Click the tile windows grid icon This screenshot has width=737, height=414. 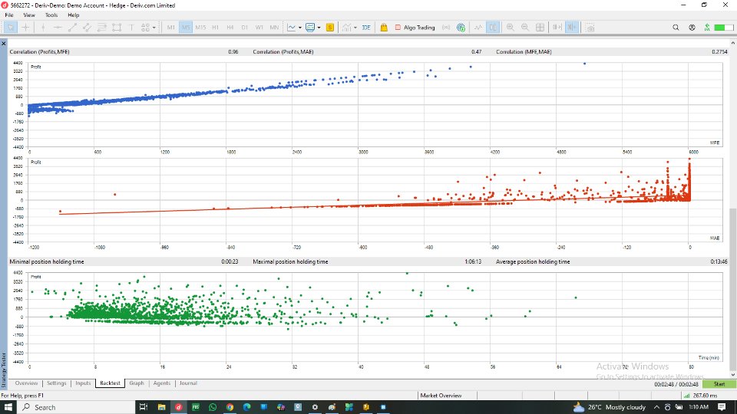coord(540,28)
